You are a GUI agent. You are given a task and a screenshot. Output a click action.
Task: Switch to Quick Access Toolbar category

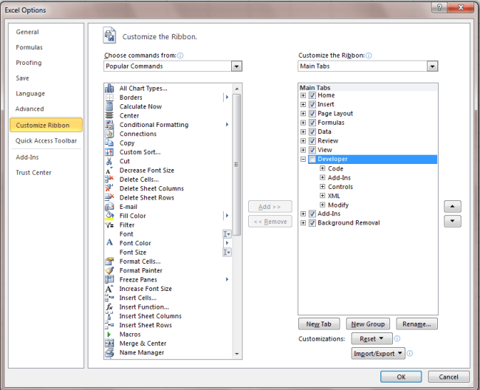tap(46, 141)
